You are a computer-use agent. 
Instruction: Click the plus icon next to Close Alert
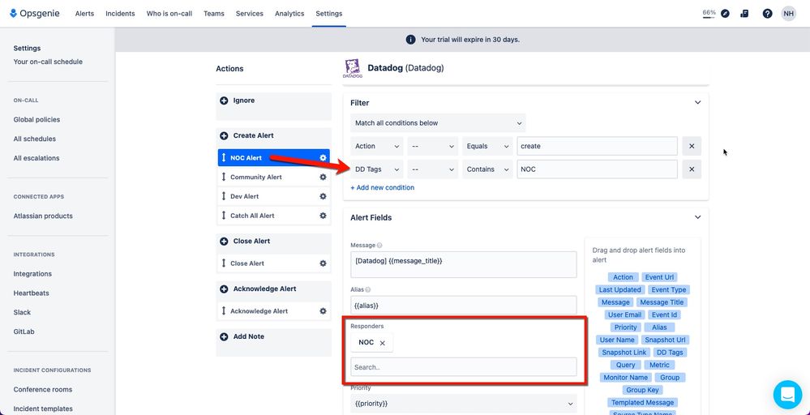click(224, 241)
